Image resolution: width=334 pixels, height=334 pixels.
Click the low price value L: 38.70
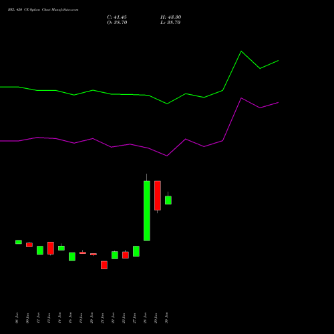coord(170,23)
